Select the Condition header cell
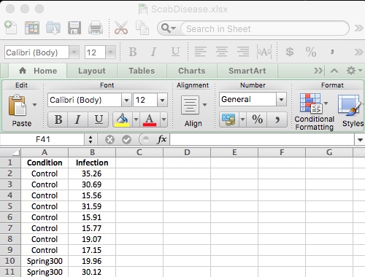365x277 pixels. (x=45, y=163)
